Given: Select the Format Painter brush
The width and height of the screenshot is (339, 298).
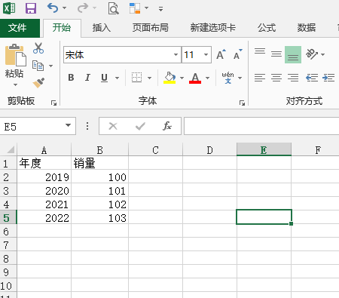Looking at the screenshot, I should pyautogui.click(x=38, y=83).
